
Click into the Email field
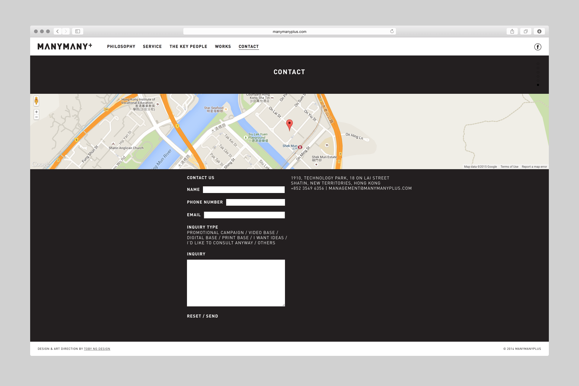coord(244,215)
